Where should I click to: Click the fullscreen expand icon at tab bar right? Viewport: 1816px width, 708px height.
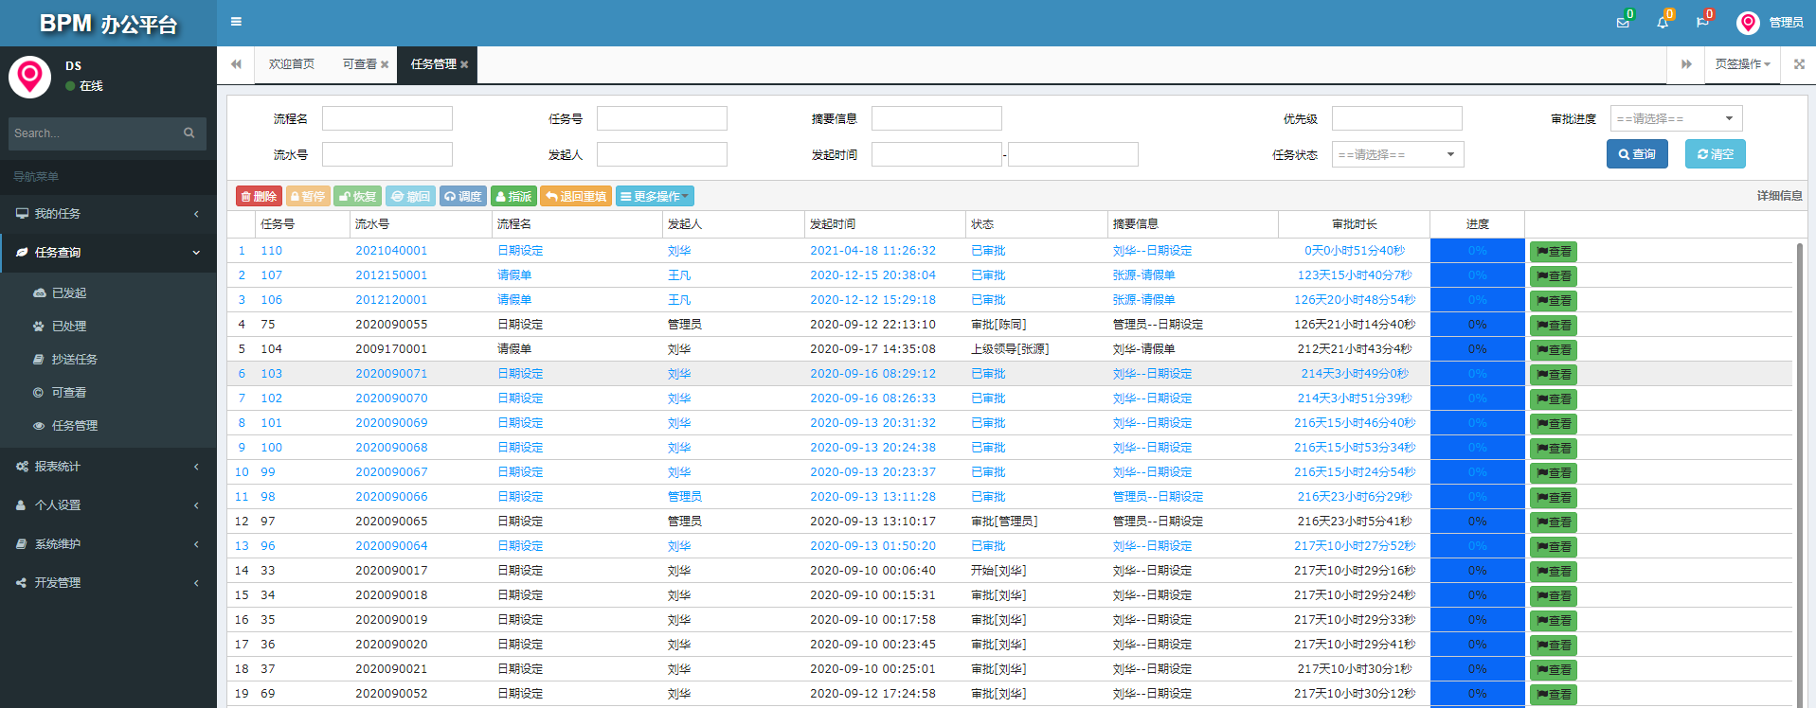click(x=1799, y=64)
